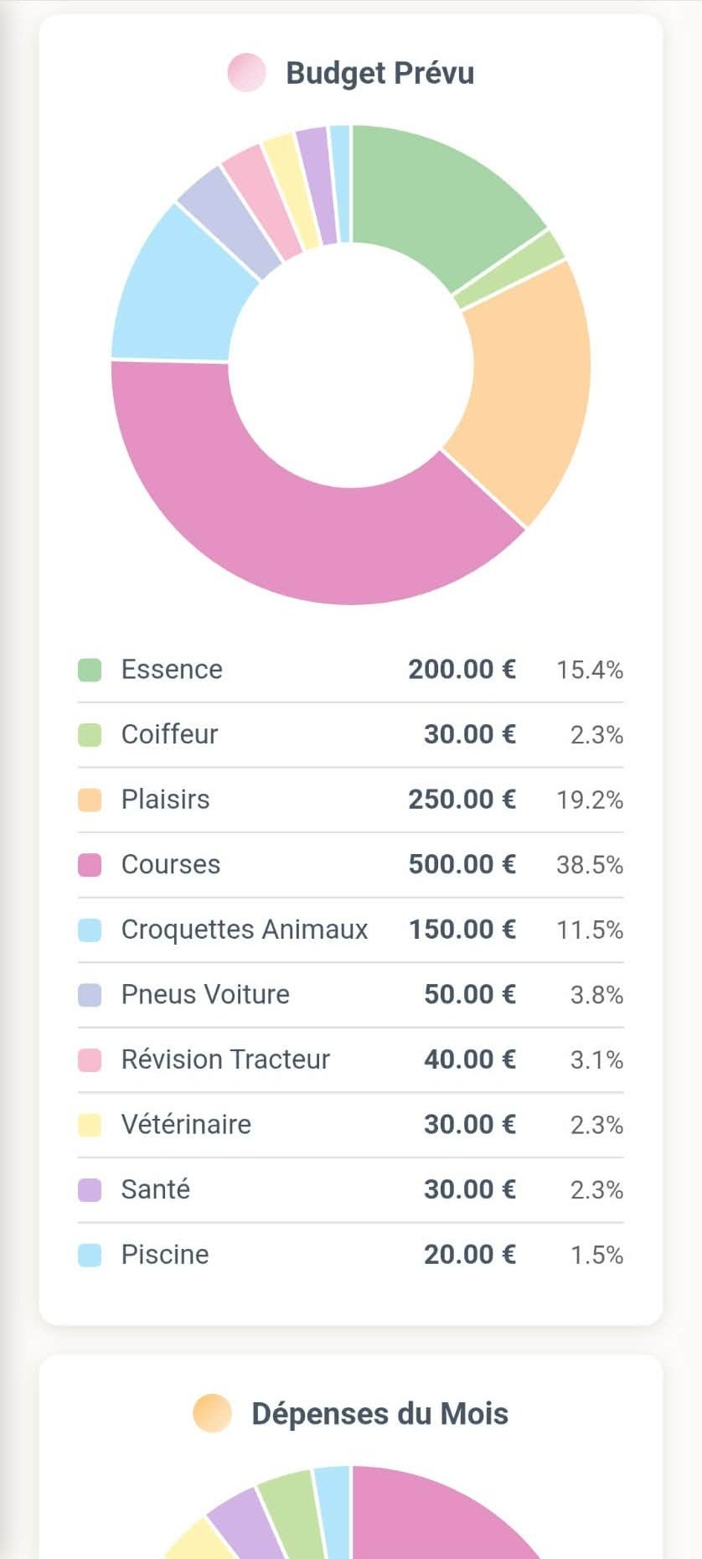Image resolution: width=702 pixels, height=1559 pixels.
Task: Click the pink Révision Tracteur color swatch
Action: (x=90, y=1059)
